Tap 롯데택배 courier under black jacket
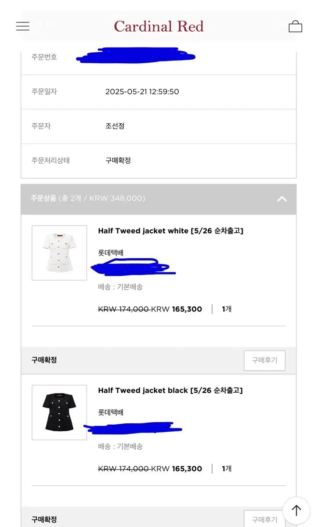Viewport: 318px width, 527px height. click(111, 412)
